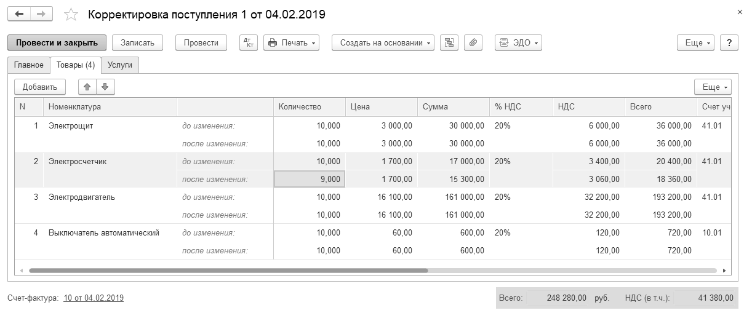Click the Записать button
744x313 pixels.
click(137, 42)
